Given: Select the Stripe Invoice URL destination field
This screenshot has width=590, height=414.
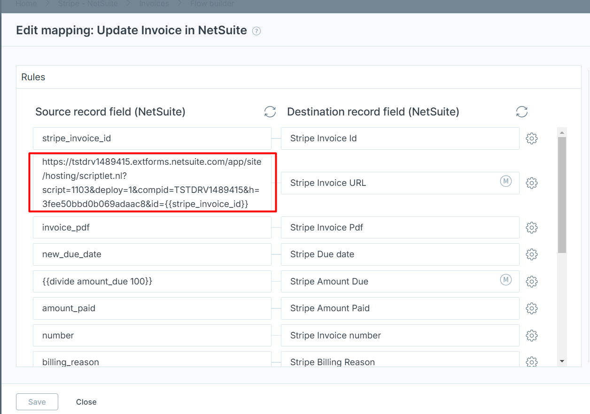Looking at the screenshot, I should (x=400, y=183).
